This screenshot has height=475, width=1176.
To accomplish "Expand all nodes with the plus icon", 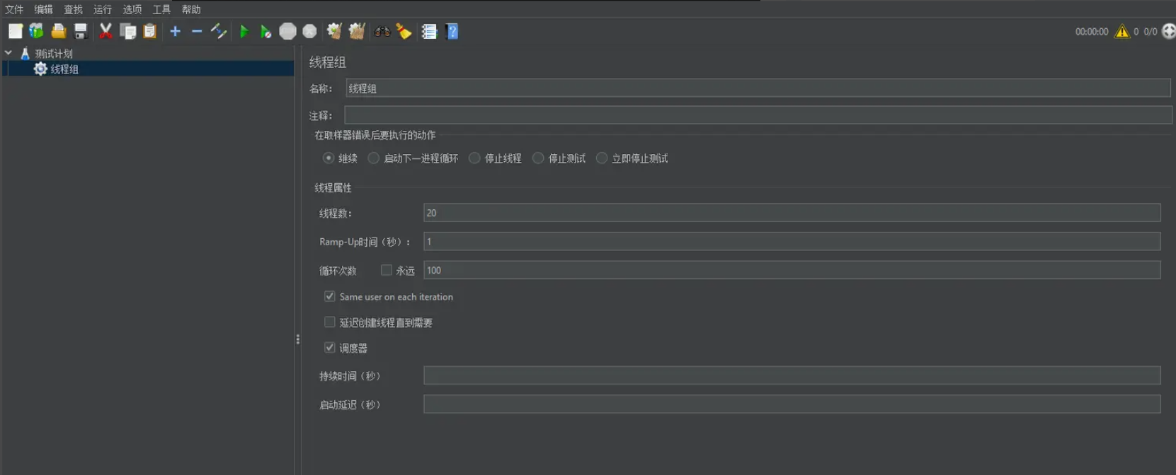I will pyautogui.click(x=175, y=31).
